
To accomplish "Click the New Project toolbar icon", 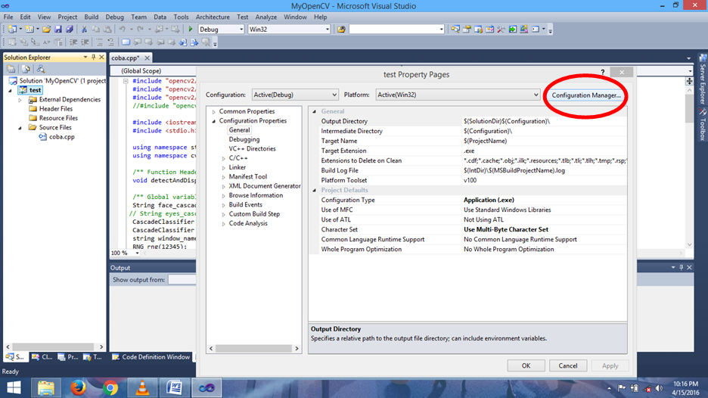I will point(12,30).
